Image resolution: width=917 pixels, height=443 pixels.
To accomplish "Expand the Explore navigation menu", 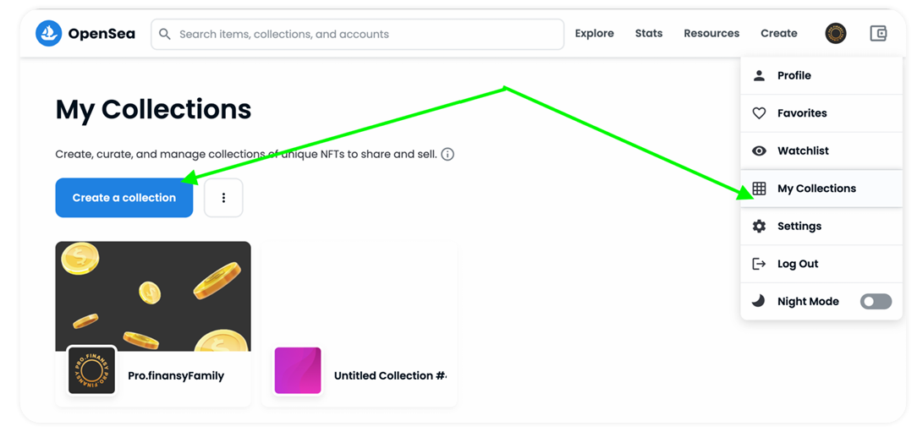I will pos(594,34).
